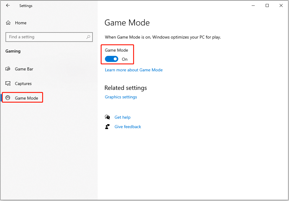The height and width of the screenshot is (201, 289).
Task: Open the Graphics settings link
Action: [x=121, y=97]
